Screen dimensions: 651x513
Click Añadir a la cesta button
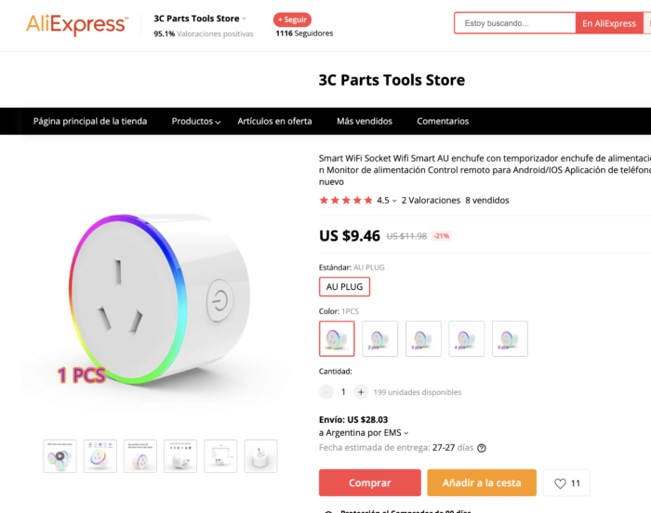[482, 482]
